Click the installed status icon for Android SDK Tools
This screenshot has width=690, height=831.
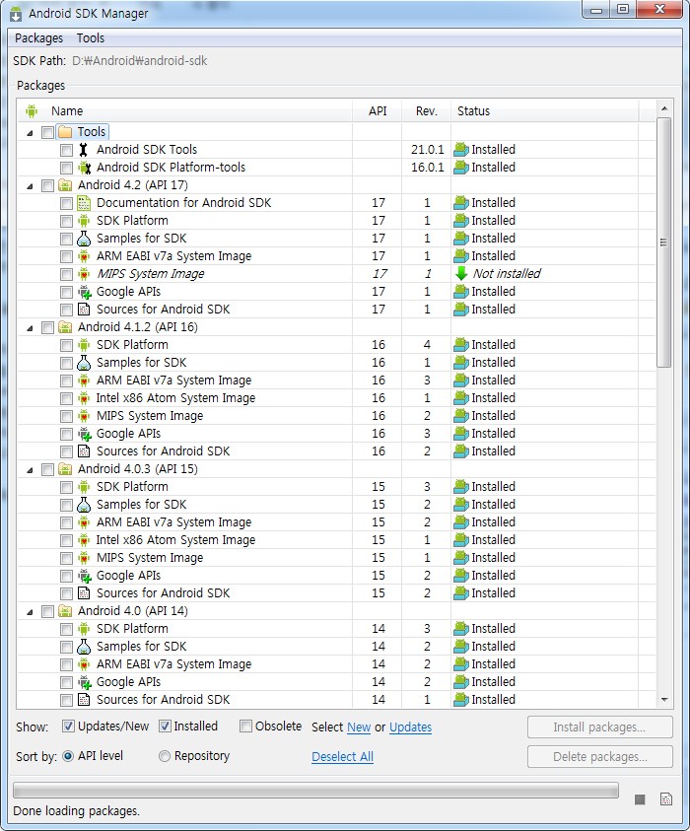pos(461,150)
